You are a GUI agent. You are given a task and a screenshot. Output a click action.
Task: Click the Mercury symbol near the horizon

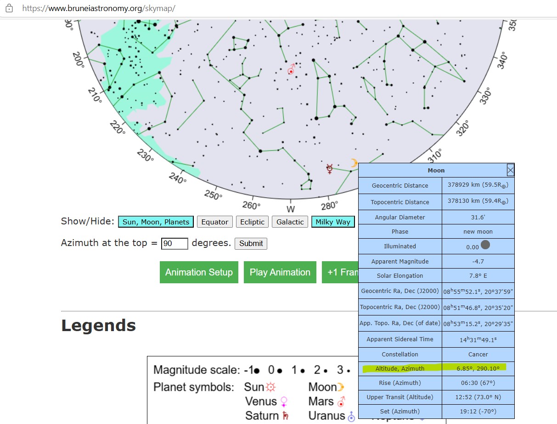pos(329,168)
